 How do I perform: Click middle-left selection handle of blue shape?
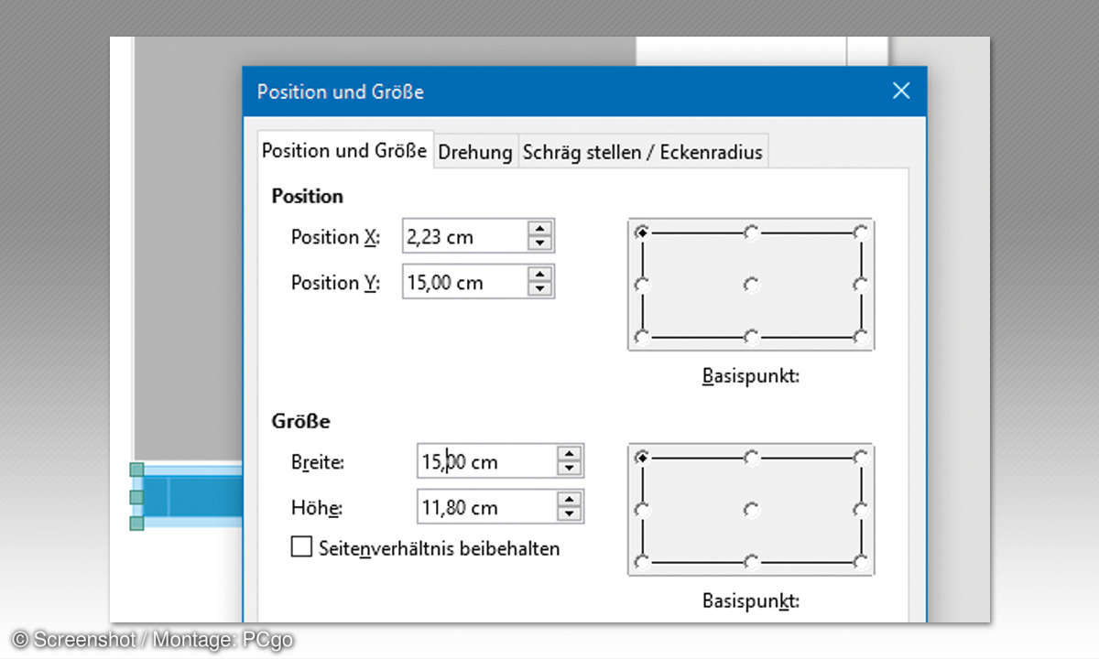(x=136, y=497)
